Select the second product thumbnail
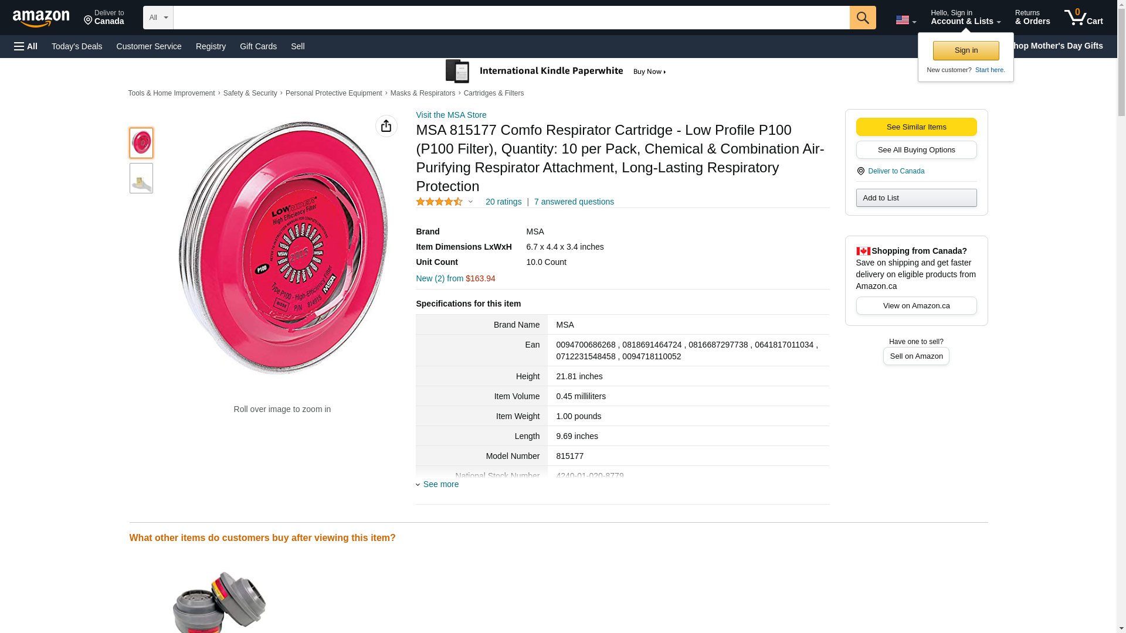Image resolution: width=1126 pixels, height=633 pixels. pos(141,178)
